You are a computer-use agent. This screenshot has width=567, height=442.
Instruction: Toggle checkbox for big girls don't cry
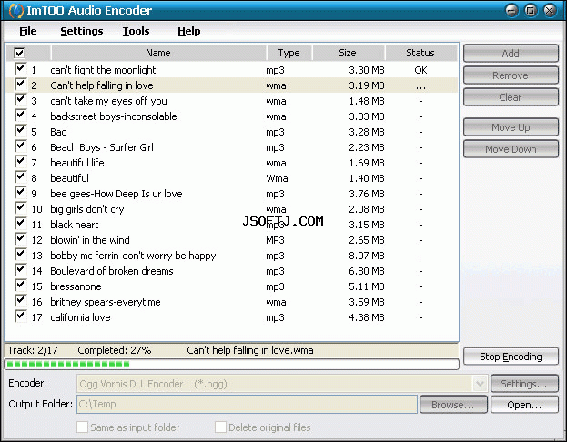(21, 208)
